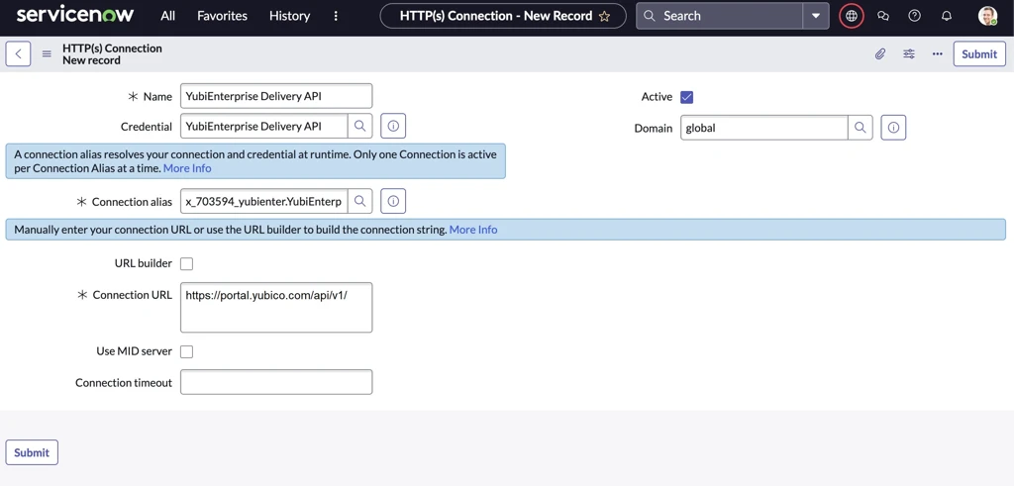Uncheck the Active checkbox
Screen dimensions: 1014x486
[x=687, y=97]
